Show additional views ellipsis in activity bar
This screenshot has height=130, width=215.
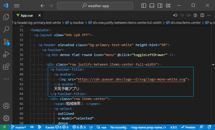(6, 79)
